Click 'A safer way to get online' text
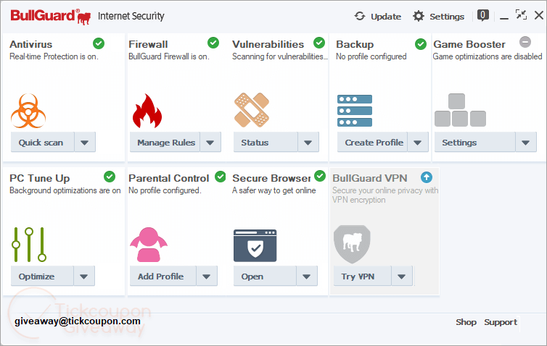This screenshot has height=346, width=547. click(273, 190)
